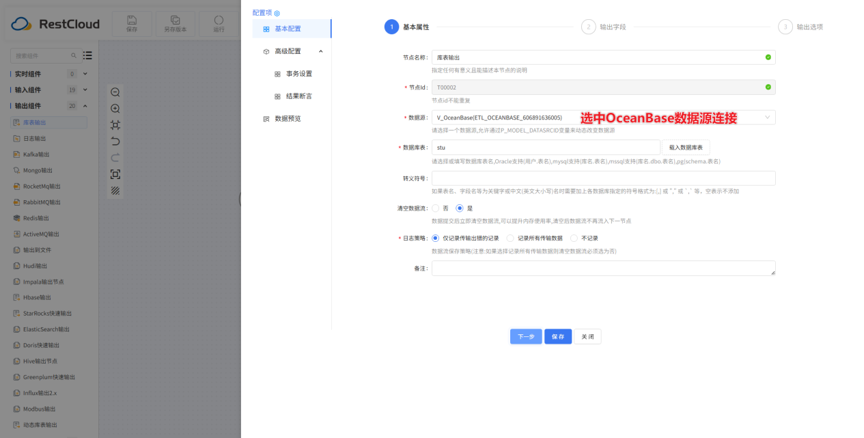Click the 数据库表 input containing stu

546,148
